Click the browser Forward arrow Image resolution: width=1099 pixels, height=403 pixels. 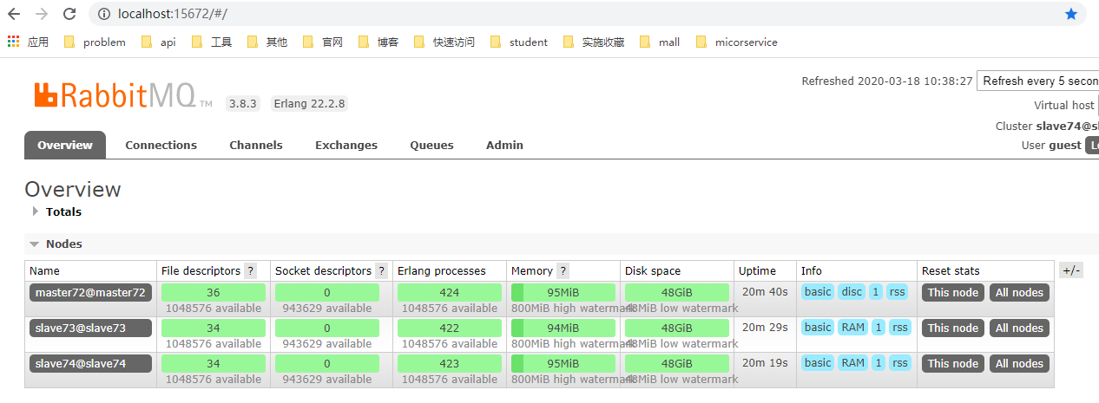[x=42, y=14]
